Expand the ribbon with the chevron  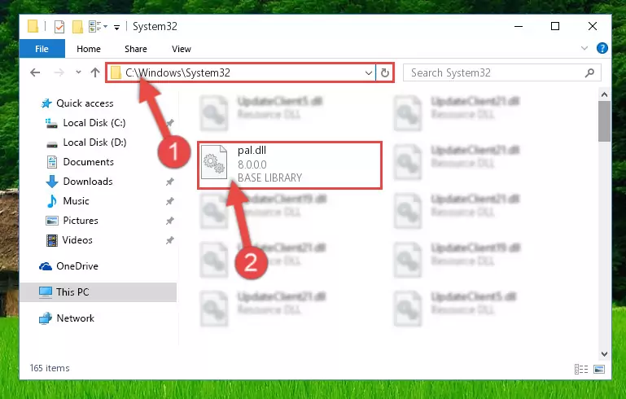pos(584,48)
